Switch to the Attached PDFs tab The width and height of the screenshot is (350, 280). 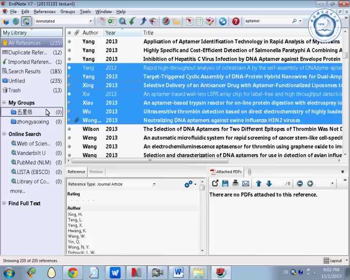(x=227, y=172)
